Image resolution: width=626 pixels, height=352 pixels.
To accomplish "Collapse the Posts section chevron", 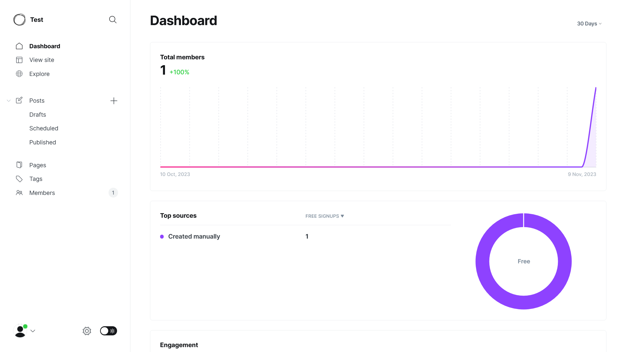I will coord(9,101).
